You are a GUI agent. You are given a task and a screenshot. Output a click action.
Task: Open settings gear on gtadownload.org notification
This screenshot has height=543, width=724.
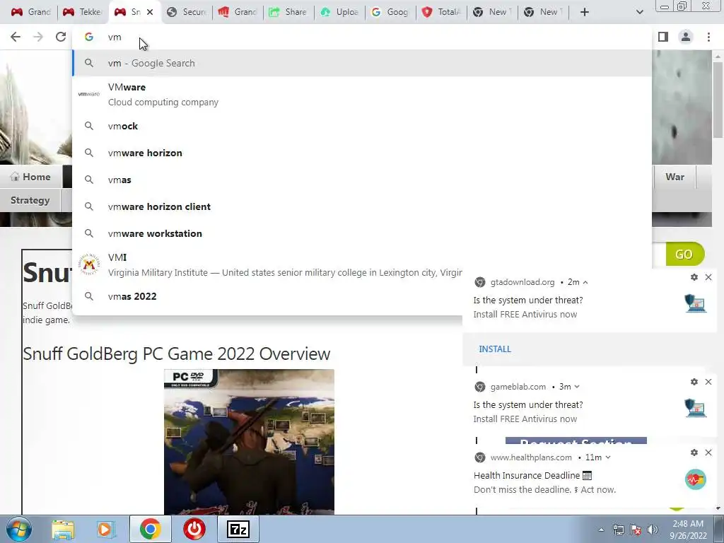[x=694, y=277]
